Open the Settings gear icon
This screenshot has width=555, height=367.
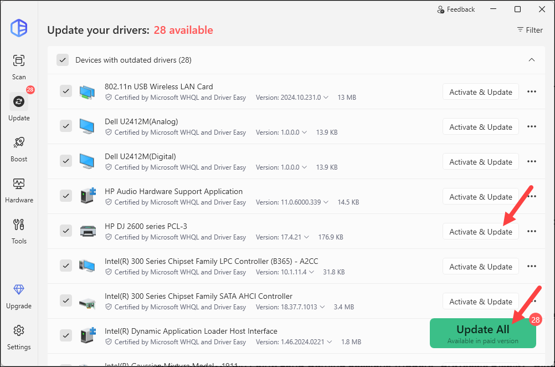pyautogui.click(x=19, y=330)
